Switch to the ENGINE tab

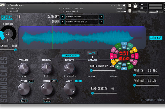coord(7,17)
